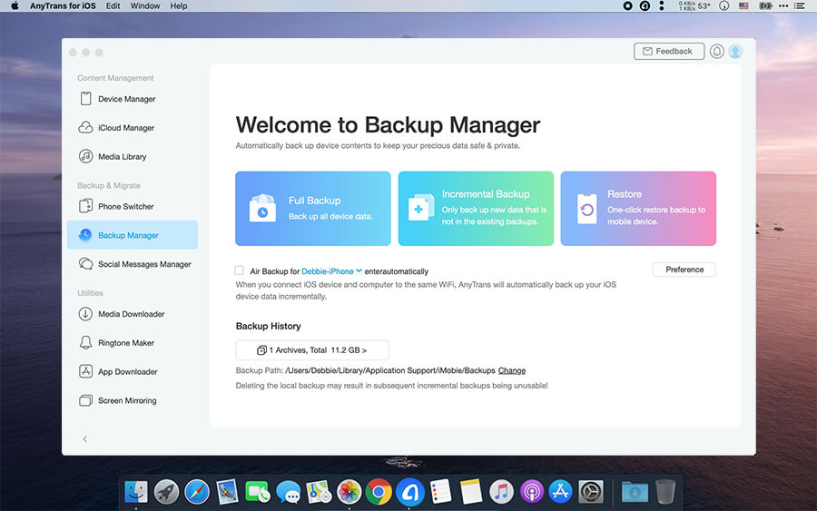817x511 pixels.
Task: Click the Social Messages Manager icon
Action: tap(86, 264)
